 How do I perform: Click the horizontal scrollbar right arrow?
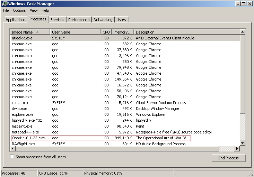click(x=237, y=148)
